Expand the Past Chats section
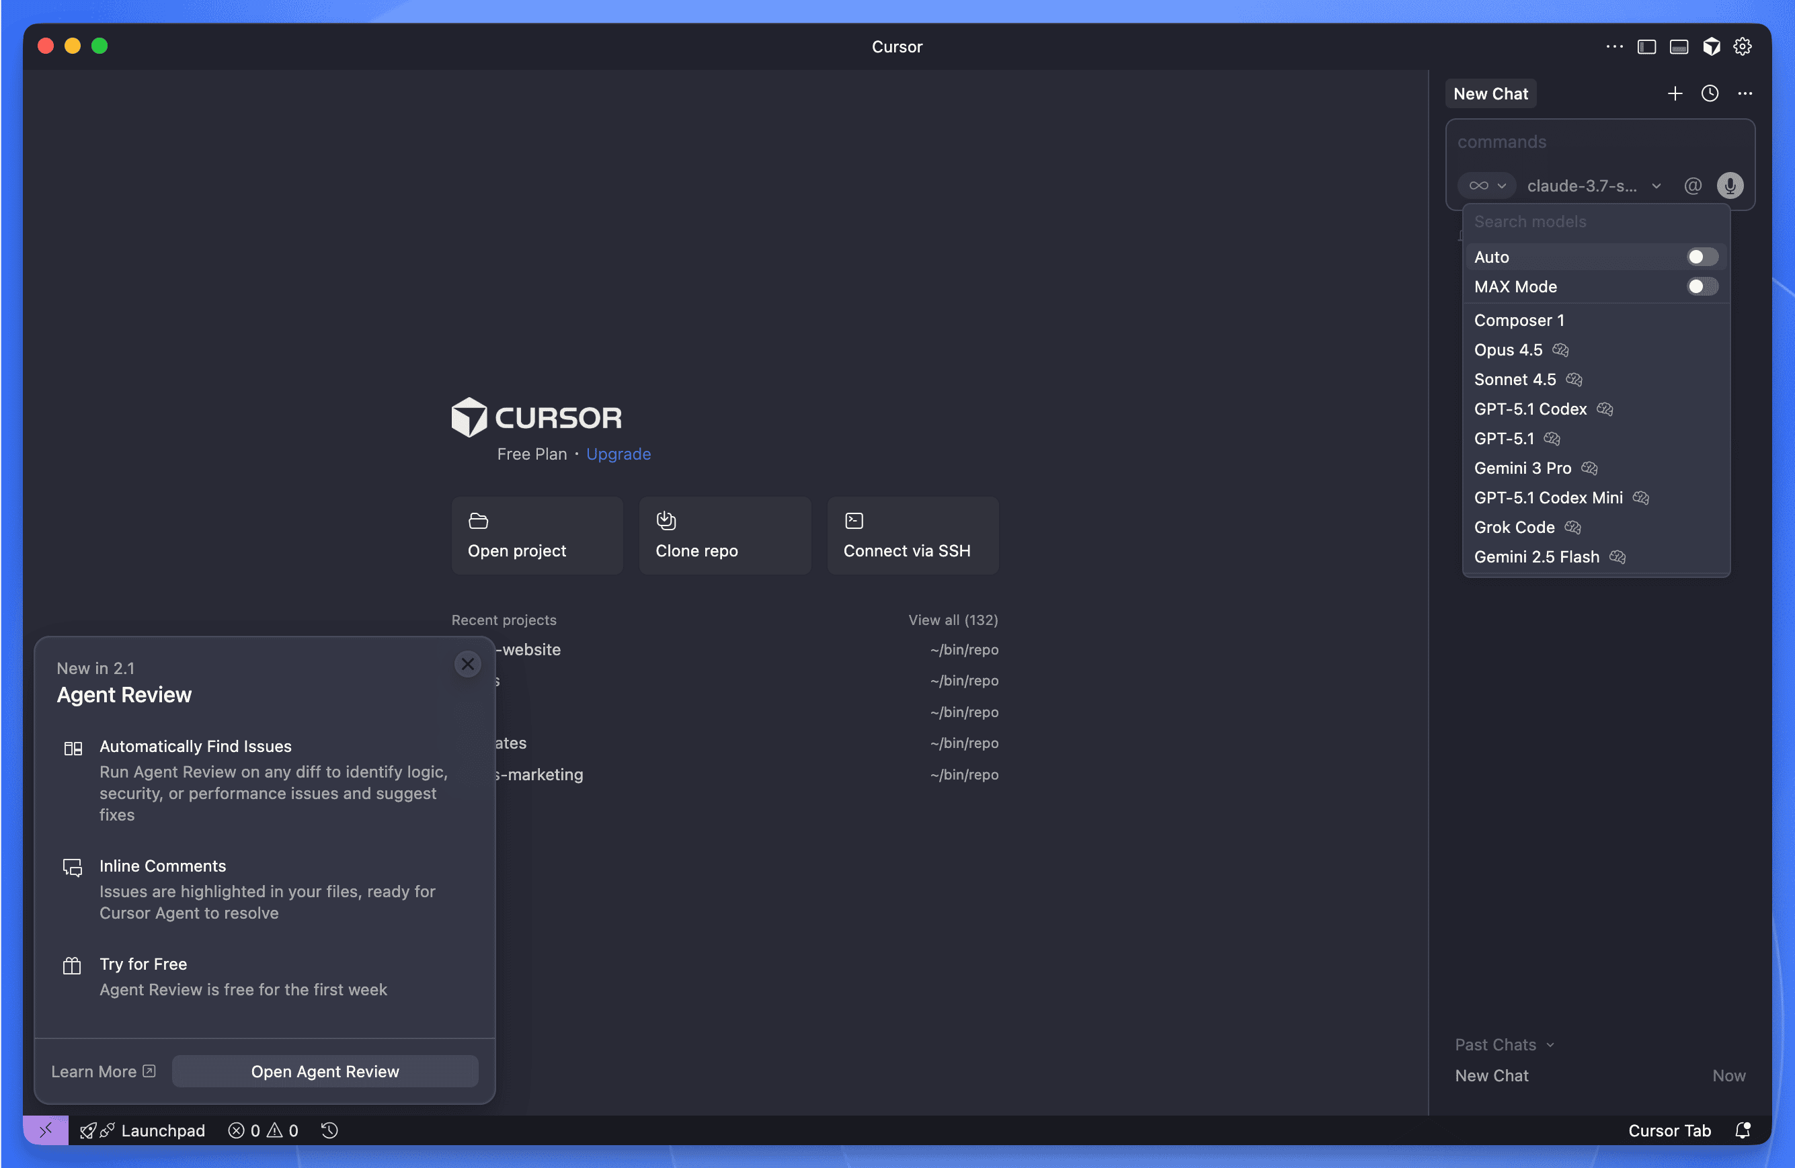The width and height of the screenshot is (1795, 1168). click(1504, 1044)
